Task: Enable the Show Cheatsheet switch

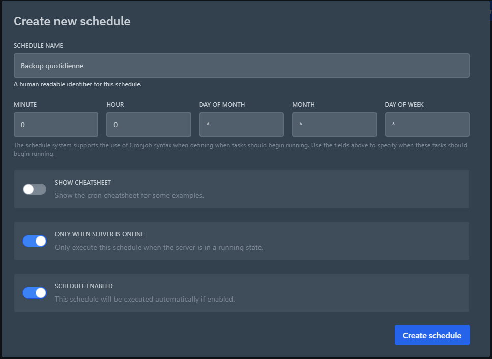Action: (x=35, y=189)
